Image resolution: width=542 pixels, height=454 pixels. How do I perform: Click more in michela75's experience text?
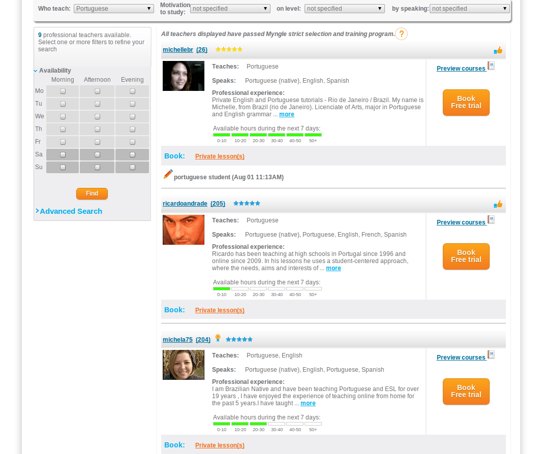(308, 403)
